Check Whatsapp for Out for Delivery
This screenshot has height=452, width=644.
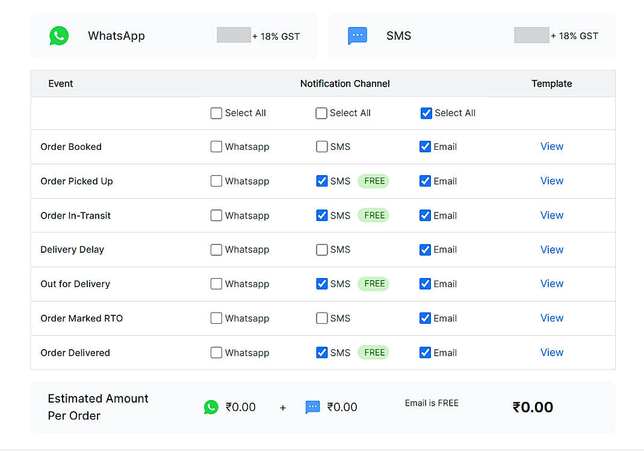click(x=216, y=283)
